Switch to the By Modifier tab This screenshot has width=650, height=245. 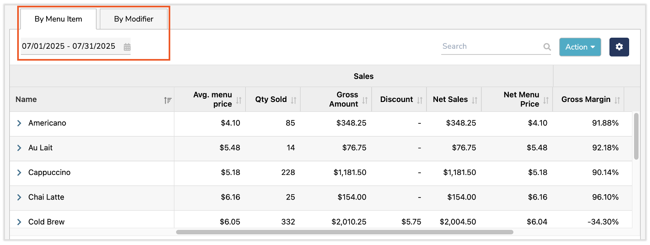(133, 19)
